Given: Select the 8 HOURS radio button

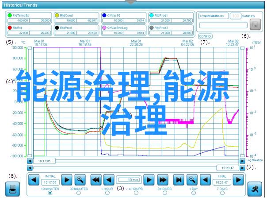Looking at the screenshot, I should coord(164,193).
